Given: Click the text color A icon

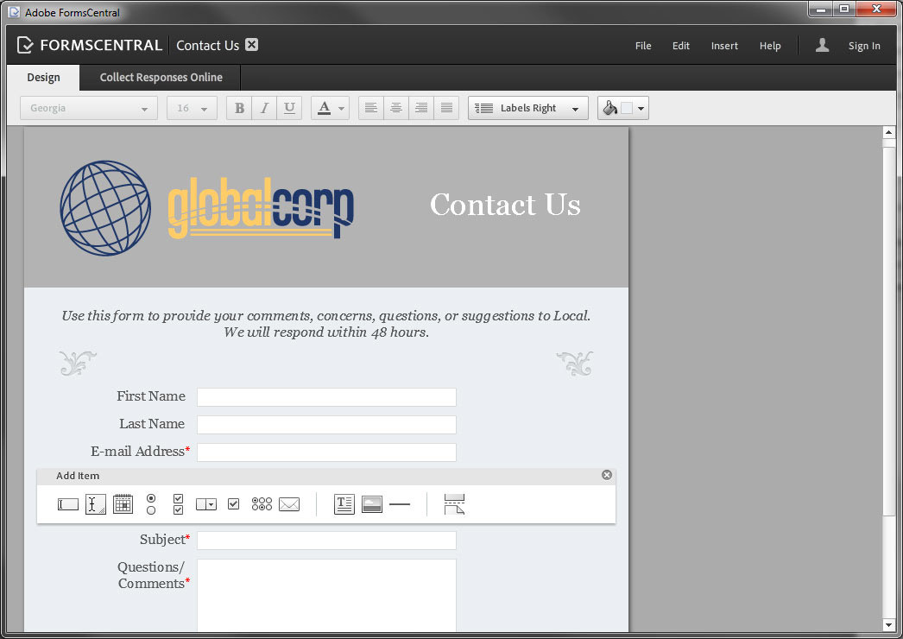Looking at the screenshot, I should [x=325, y=108].
